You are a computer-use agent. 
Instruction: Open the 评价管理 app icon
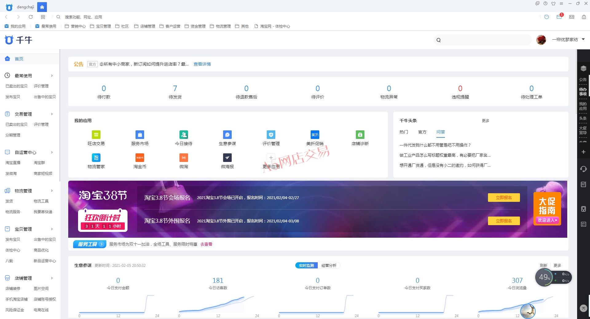click(x=271, y=135)
